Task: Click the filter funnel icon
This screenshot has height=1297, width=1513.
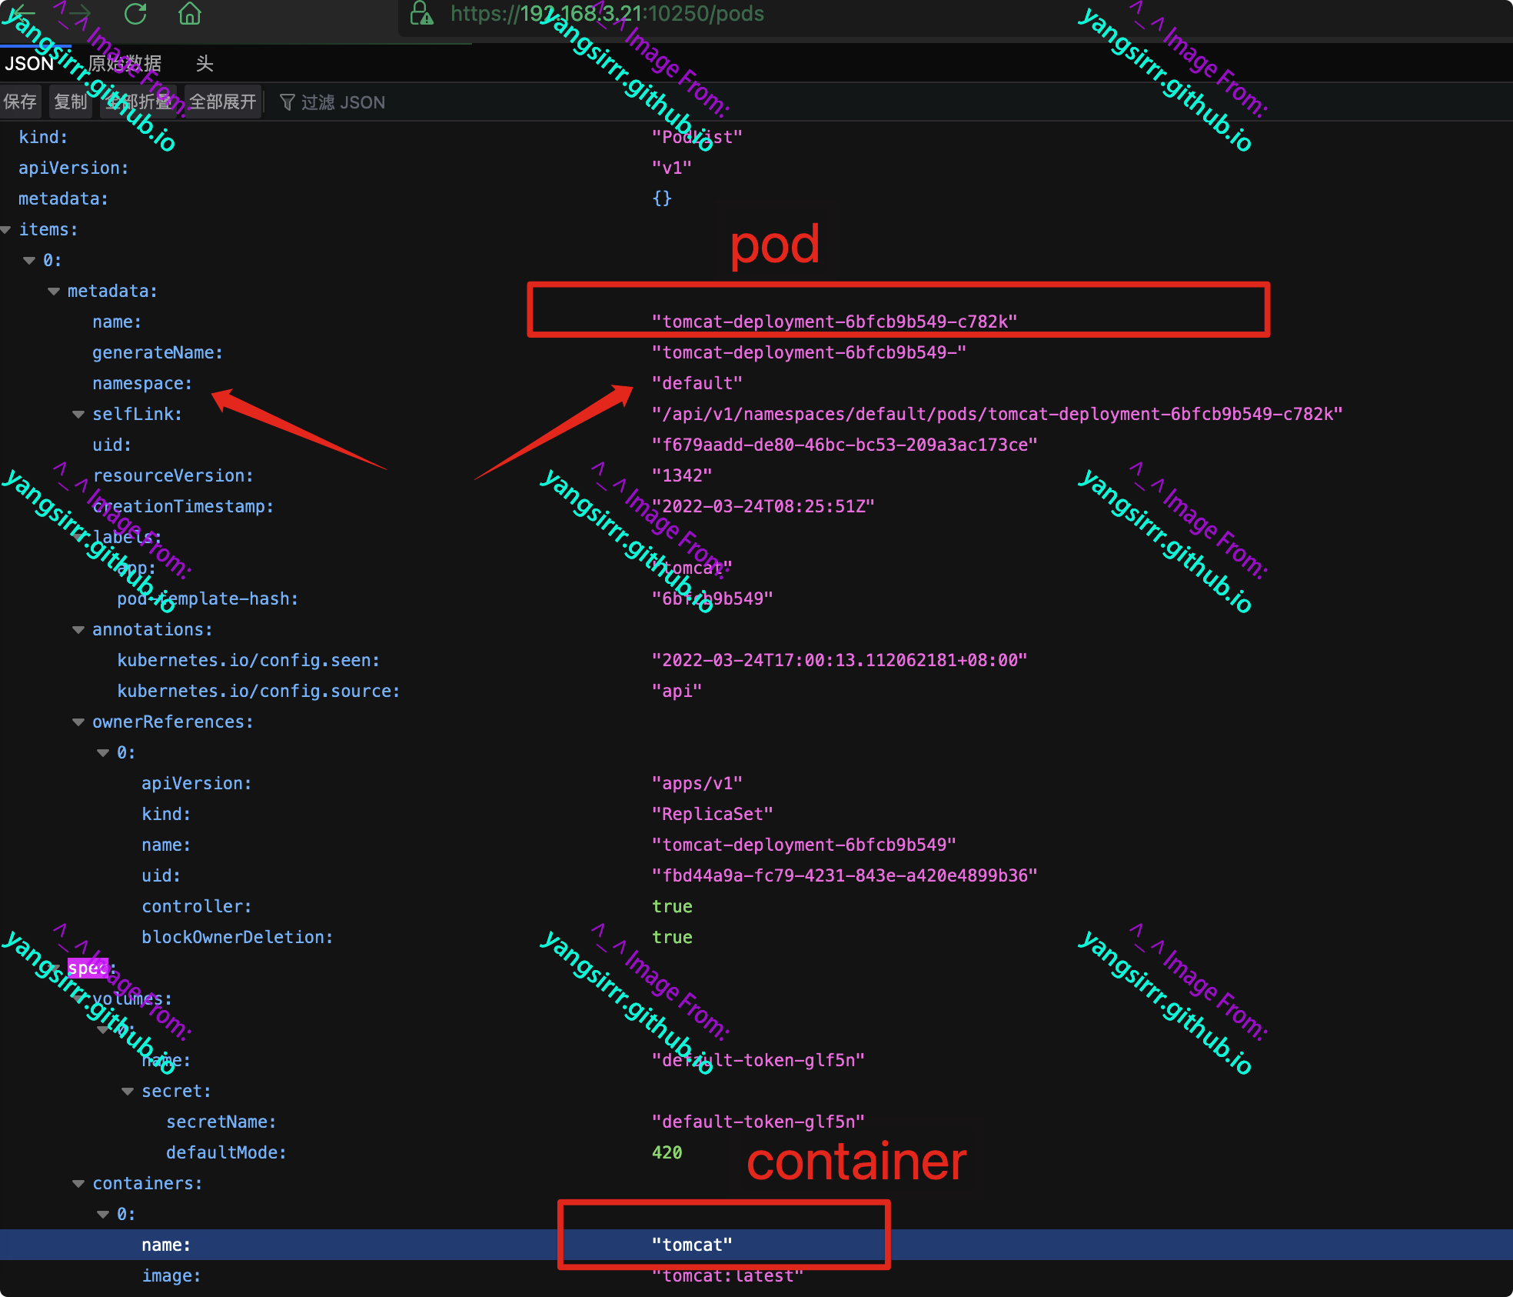Action: (288, 102)
